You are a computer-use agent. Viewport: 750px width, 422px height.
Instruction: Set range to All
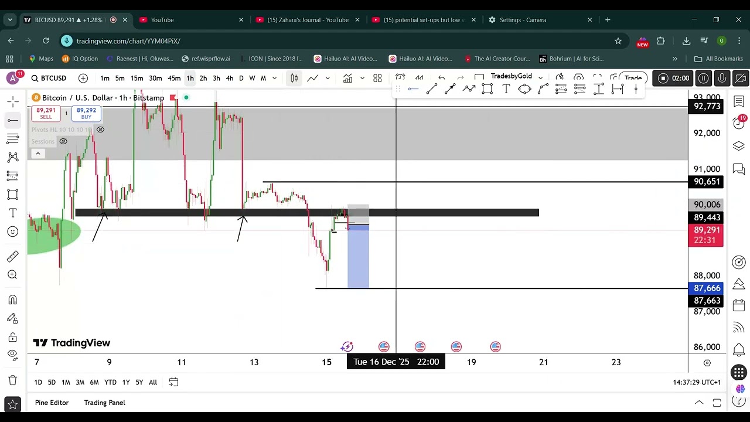pos(153,382)
